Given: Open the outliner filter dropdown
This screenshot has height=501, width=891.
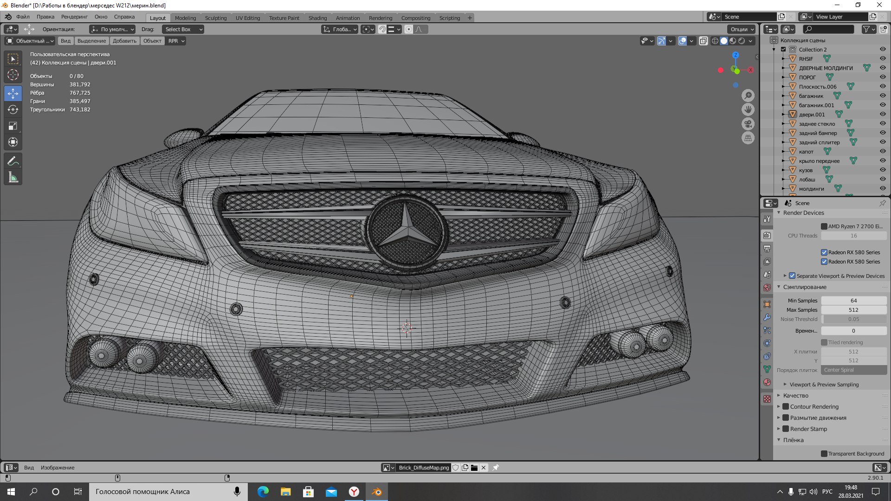Looking at the screenshot, I should (x=869, y=29).
